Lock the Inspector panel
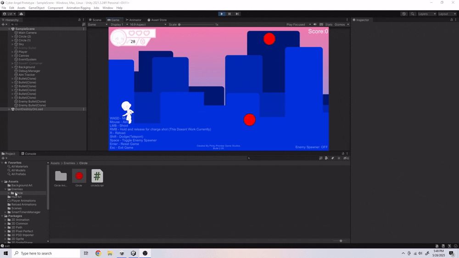Screen dimensions: 459x258 pyautogui.click(x=451, y=20)
